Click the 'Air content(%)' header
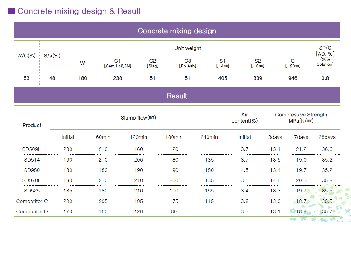This screenshot has height=259, width=351. 244,118
